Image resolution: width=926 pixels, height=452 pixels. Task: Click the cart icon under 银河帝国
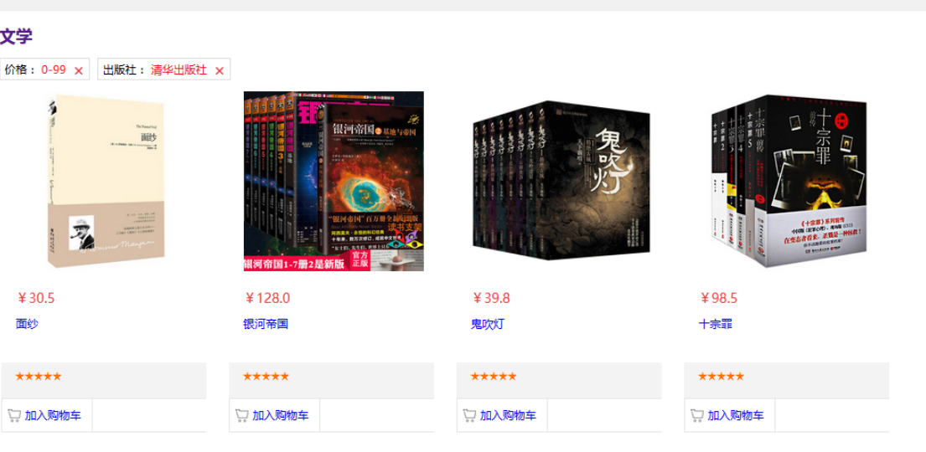tap(241, 415)
